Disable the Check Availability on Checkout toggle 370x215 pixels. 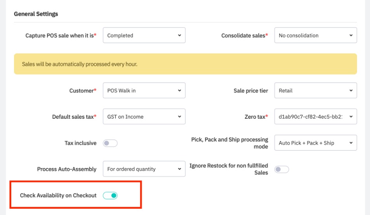pyautogui.click(x=110, y=196)
